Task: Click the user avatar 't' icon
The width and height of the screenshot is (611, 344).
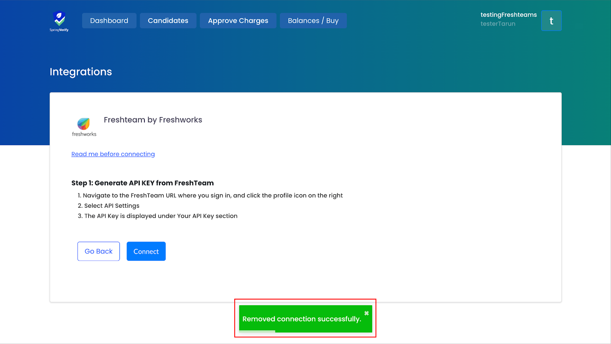Action: [x=551, y=21]
